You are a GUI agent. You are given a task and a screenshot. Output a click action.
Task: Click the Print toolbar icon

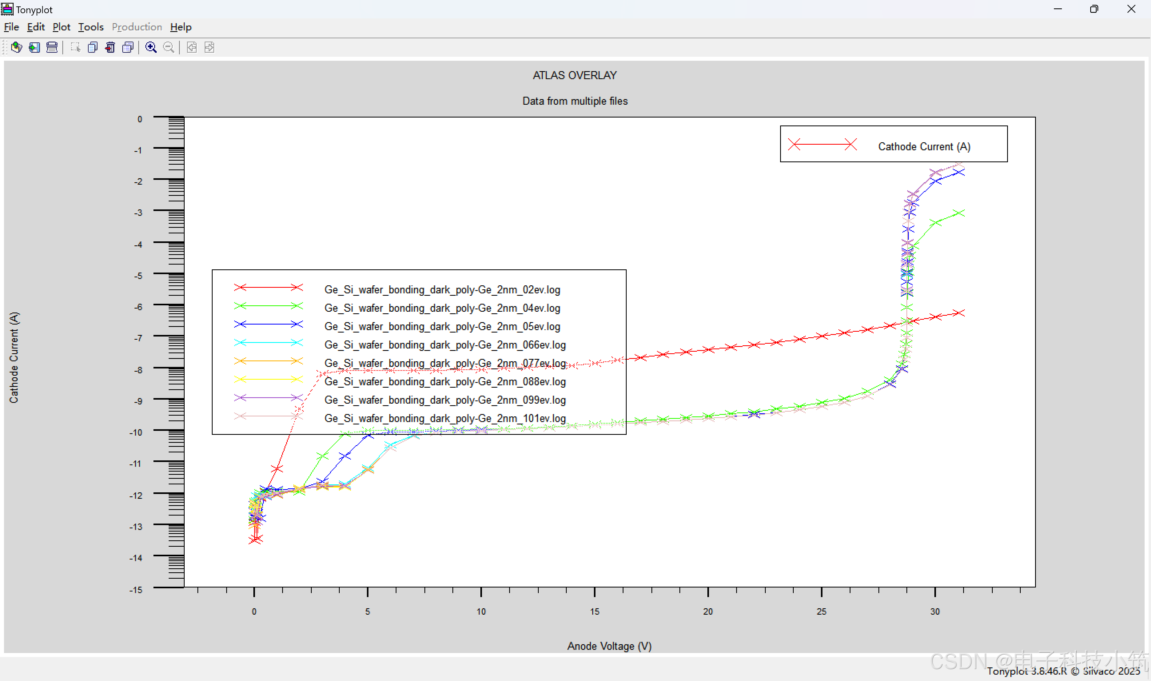tap(52, 47)
